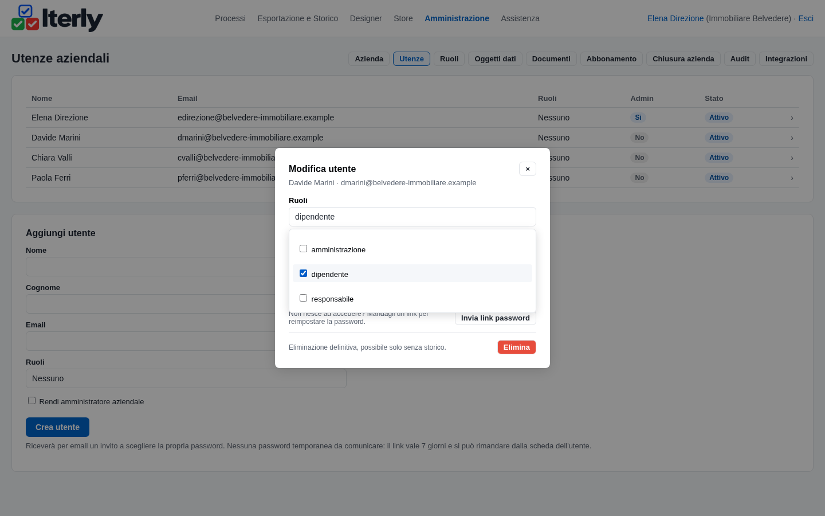Click the red Elimina button
This screenshot has height=516, width=825.
point(517,347)
